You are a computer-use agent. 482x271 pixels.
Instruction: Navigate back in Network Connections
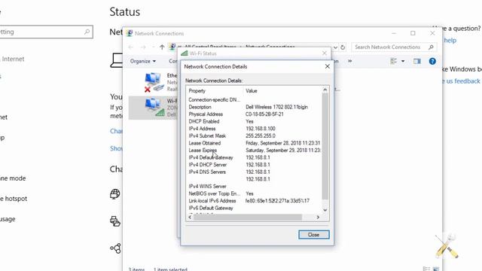coord(130,47)
